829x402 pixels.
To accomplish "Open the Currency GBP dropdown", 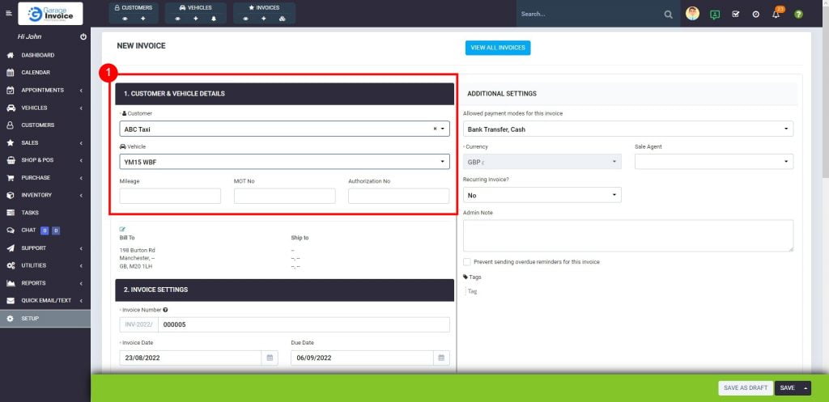I will coord(542,162).
